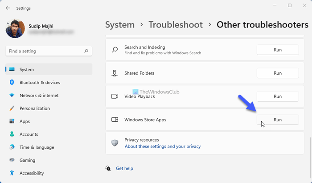Select System in the sidebar
The width and height of the screenshot is (312, 183).
click(x=27, y=70)
